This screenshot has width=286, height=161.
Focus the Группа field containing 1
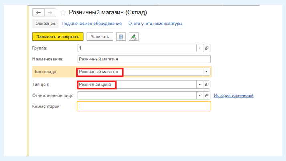(137, 48)
